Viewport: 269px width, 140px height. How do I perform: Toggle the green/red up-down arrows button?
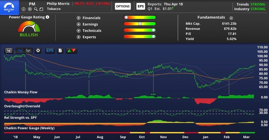pyautogui.click(x=71, y=51)
